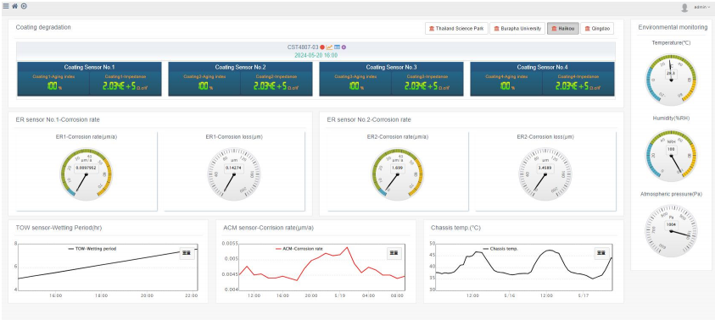
Task: Go to the home page via the house icon
Action: (14, 7)
